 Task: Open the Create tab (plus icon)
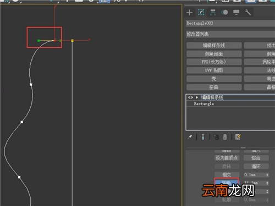click(189, 13)
